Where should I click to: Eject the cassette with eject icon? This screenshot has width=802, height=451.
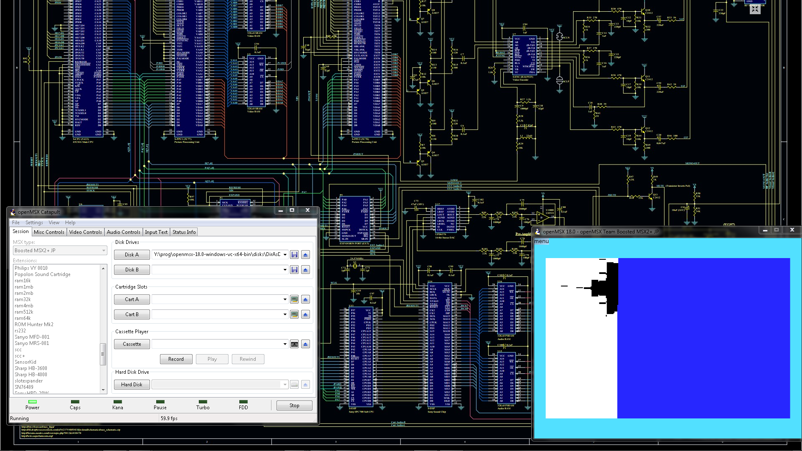[x=305, y=344]
